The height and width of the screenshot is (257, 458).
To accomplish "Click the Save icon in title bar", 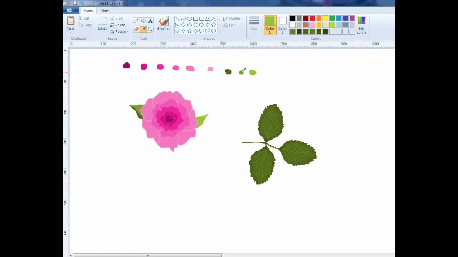I will tap(75, 3).
